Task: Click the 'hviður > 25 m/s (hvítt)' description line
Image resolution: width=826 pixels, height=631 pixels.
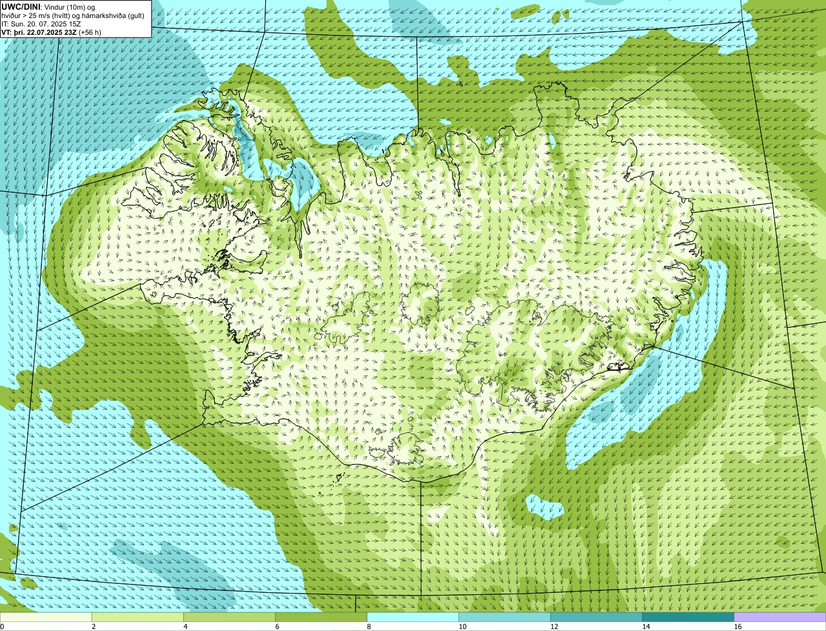Action: click(73, 15)
